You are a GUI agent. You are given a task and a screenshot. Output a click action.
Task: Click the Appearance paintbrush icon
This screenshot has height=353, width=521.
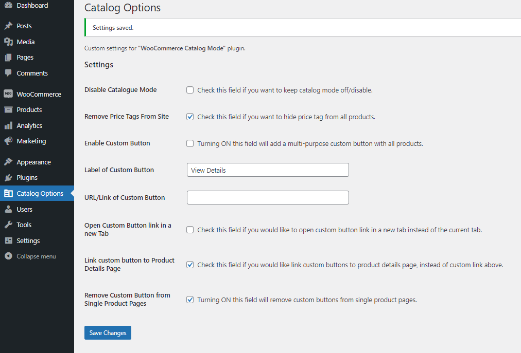9,161
